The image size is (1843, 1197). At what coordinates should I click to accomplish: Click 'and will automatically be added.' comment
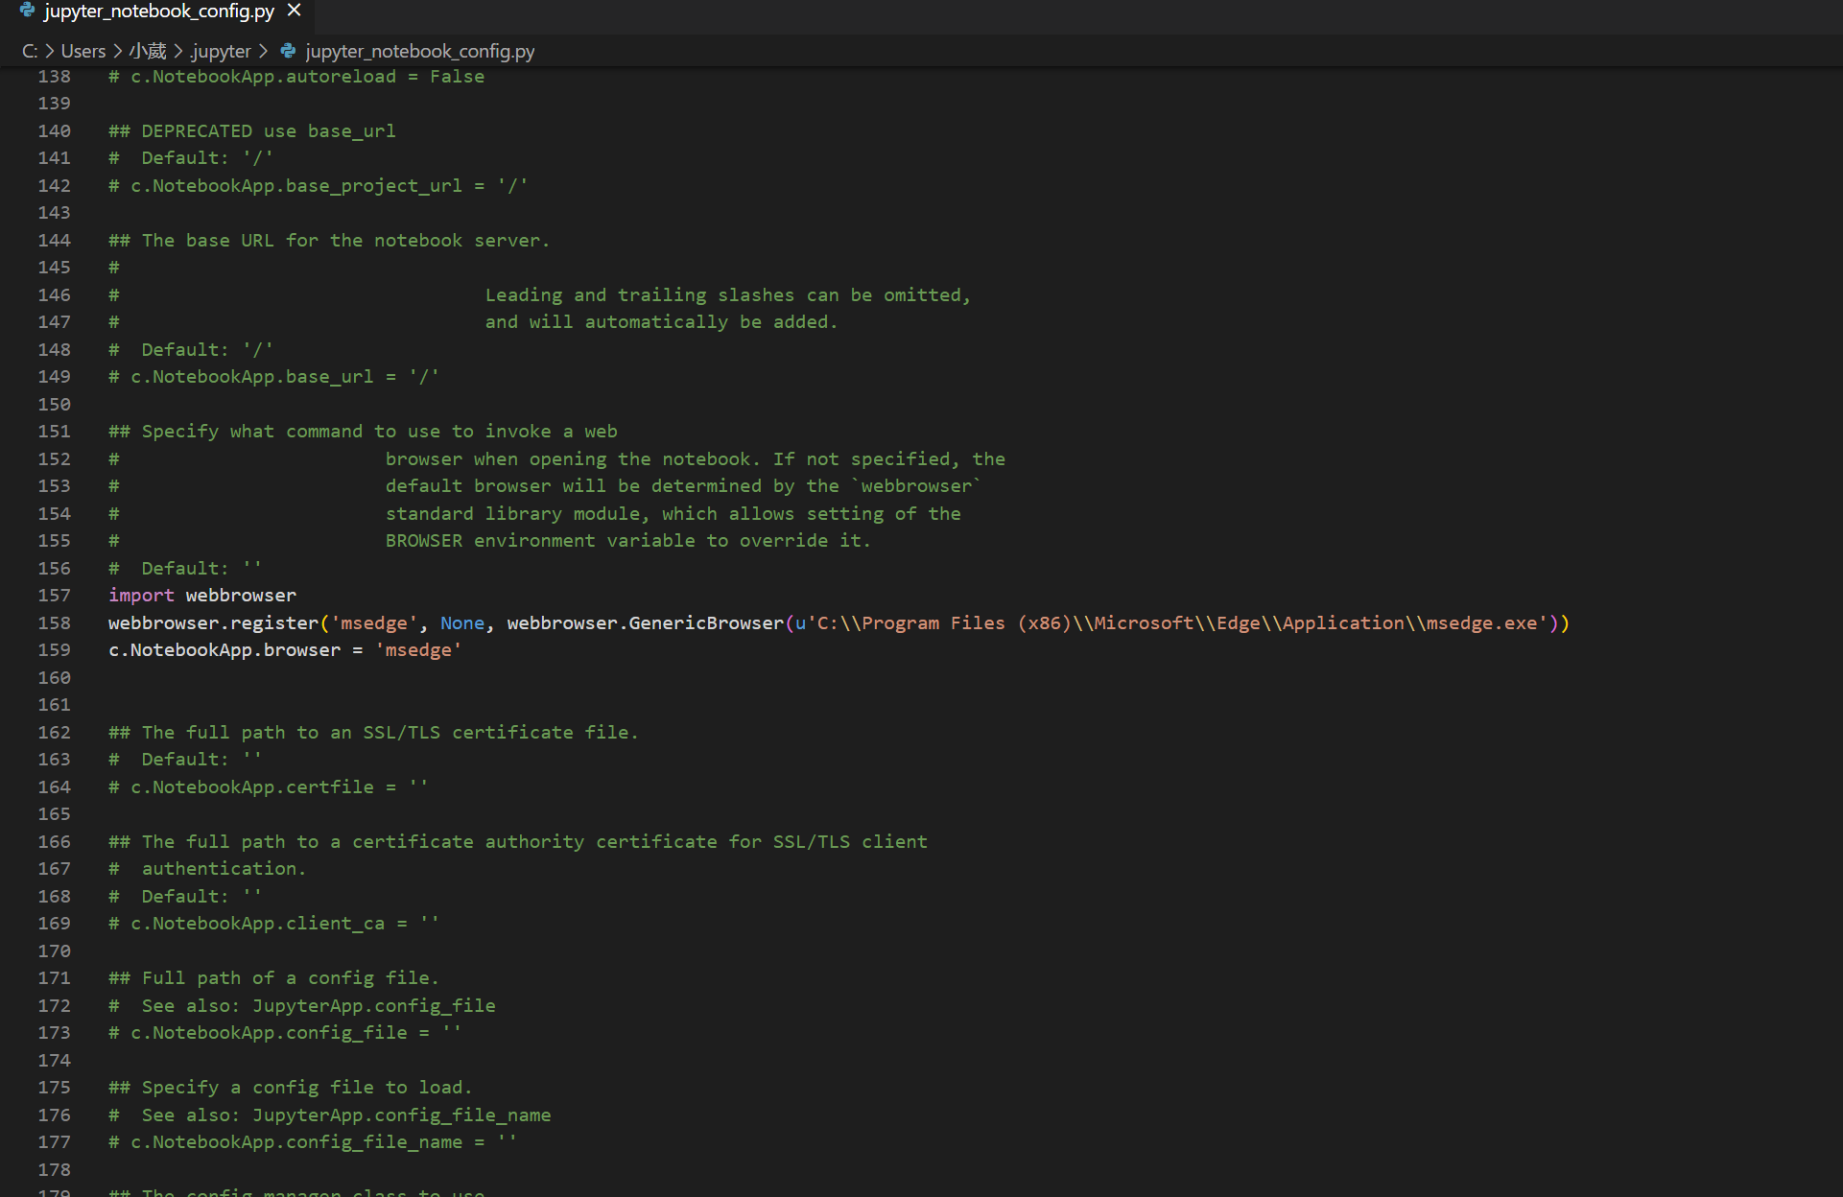(x=662, y=322)
